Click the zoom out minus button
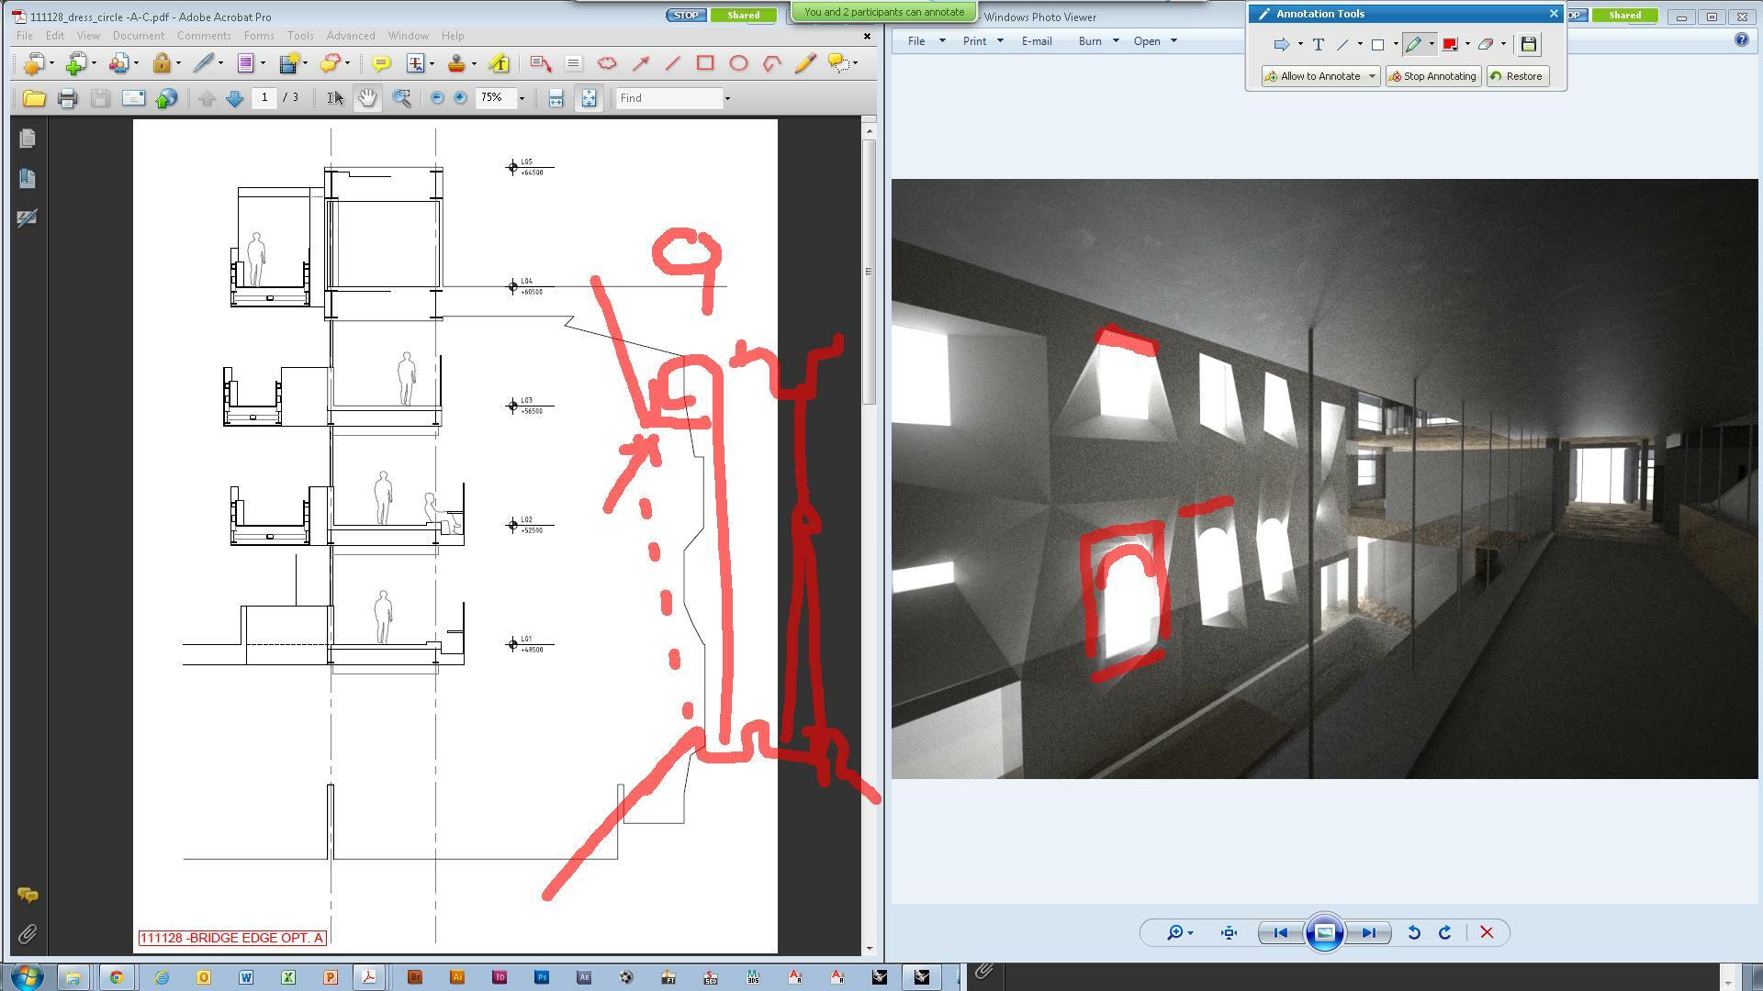1763x991 pixels. (x=437, y=98)
